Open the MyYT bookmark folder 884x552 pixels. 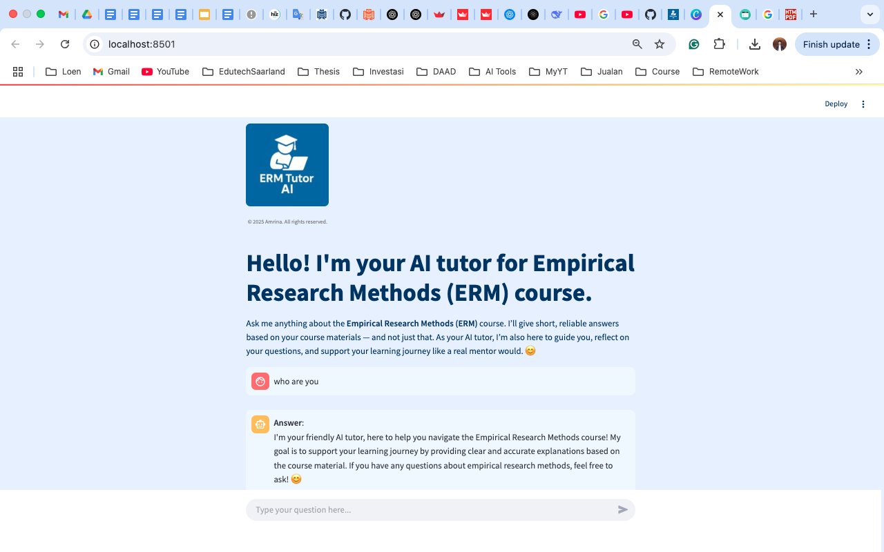(x=548, y=71)
